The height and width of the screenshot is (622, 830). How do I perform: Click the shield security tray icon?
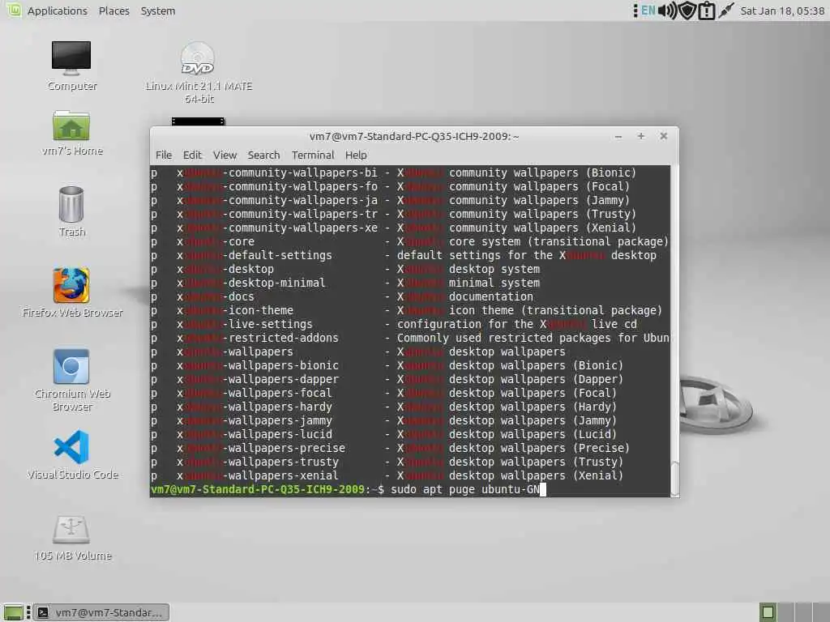coord(687,11)
